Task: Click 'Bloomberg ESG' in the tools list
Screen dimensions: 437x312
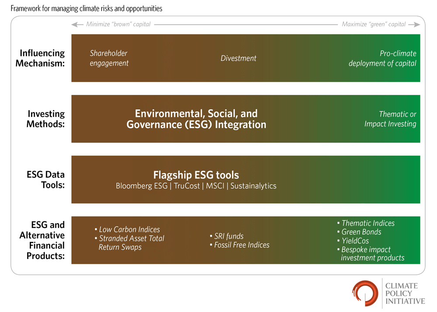Action: coord(142,186)
